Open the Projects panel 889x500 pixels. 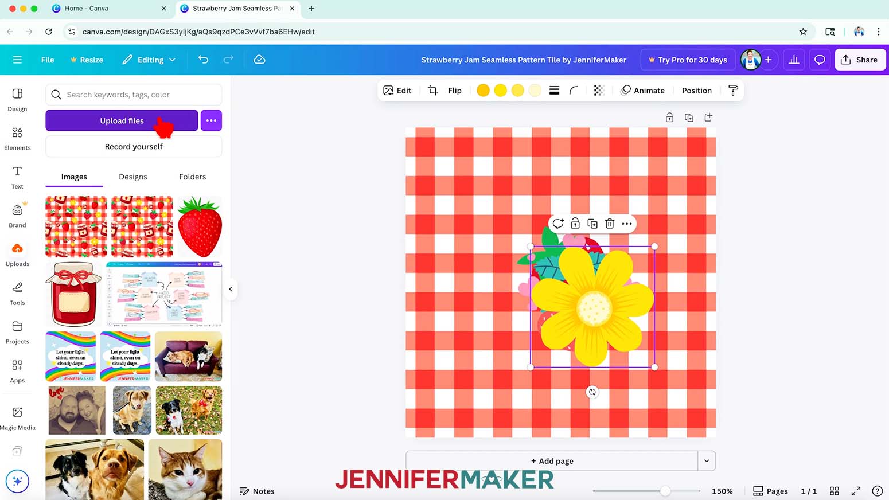pos(17,333)
